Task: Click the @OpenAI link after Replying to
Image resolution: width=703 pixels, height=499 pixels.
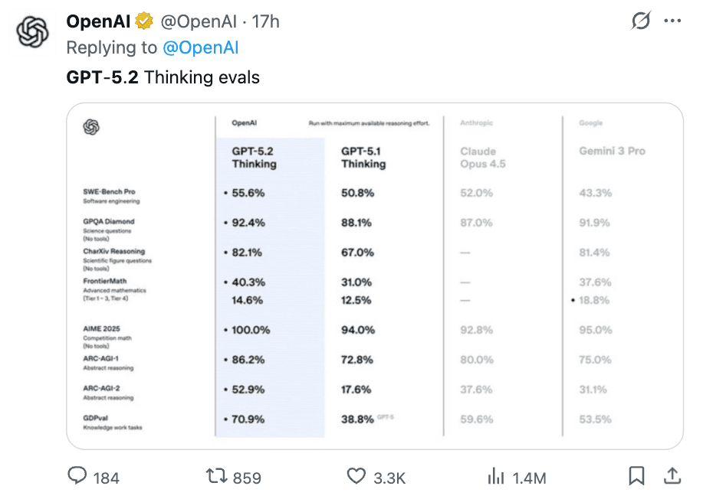Action: pyautogui.click(x=201, y=48)
